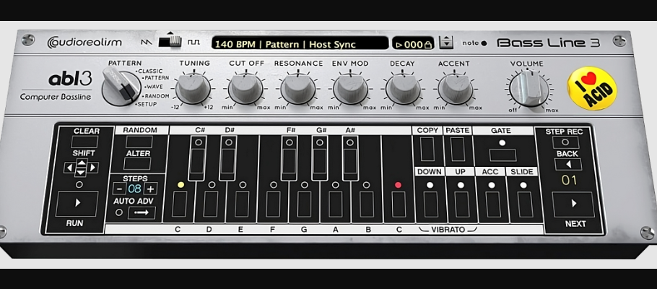The image size is (657, 289).
Task: Select the F# black key
Action: (x=290, y=162)
